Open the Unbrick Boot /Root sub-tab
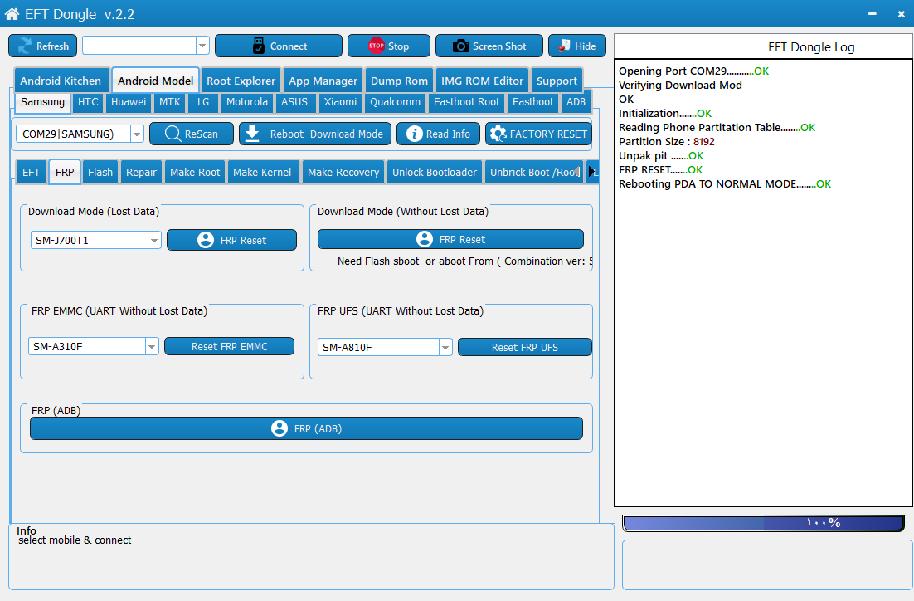This screenshot has height=601, width=914. 533,172
